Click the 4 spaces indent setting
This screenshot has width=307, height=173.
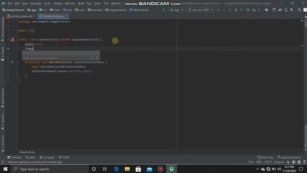click(279, 162)
